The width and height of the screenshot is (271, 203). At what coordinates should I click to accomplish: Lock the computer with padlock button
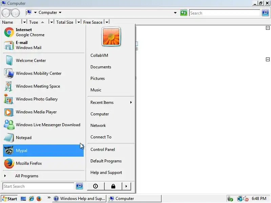pyautogui.click(x=113, y=186)
